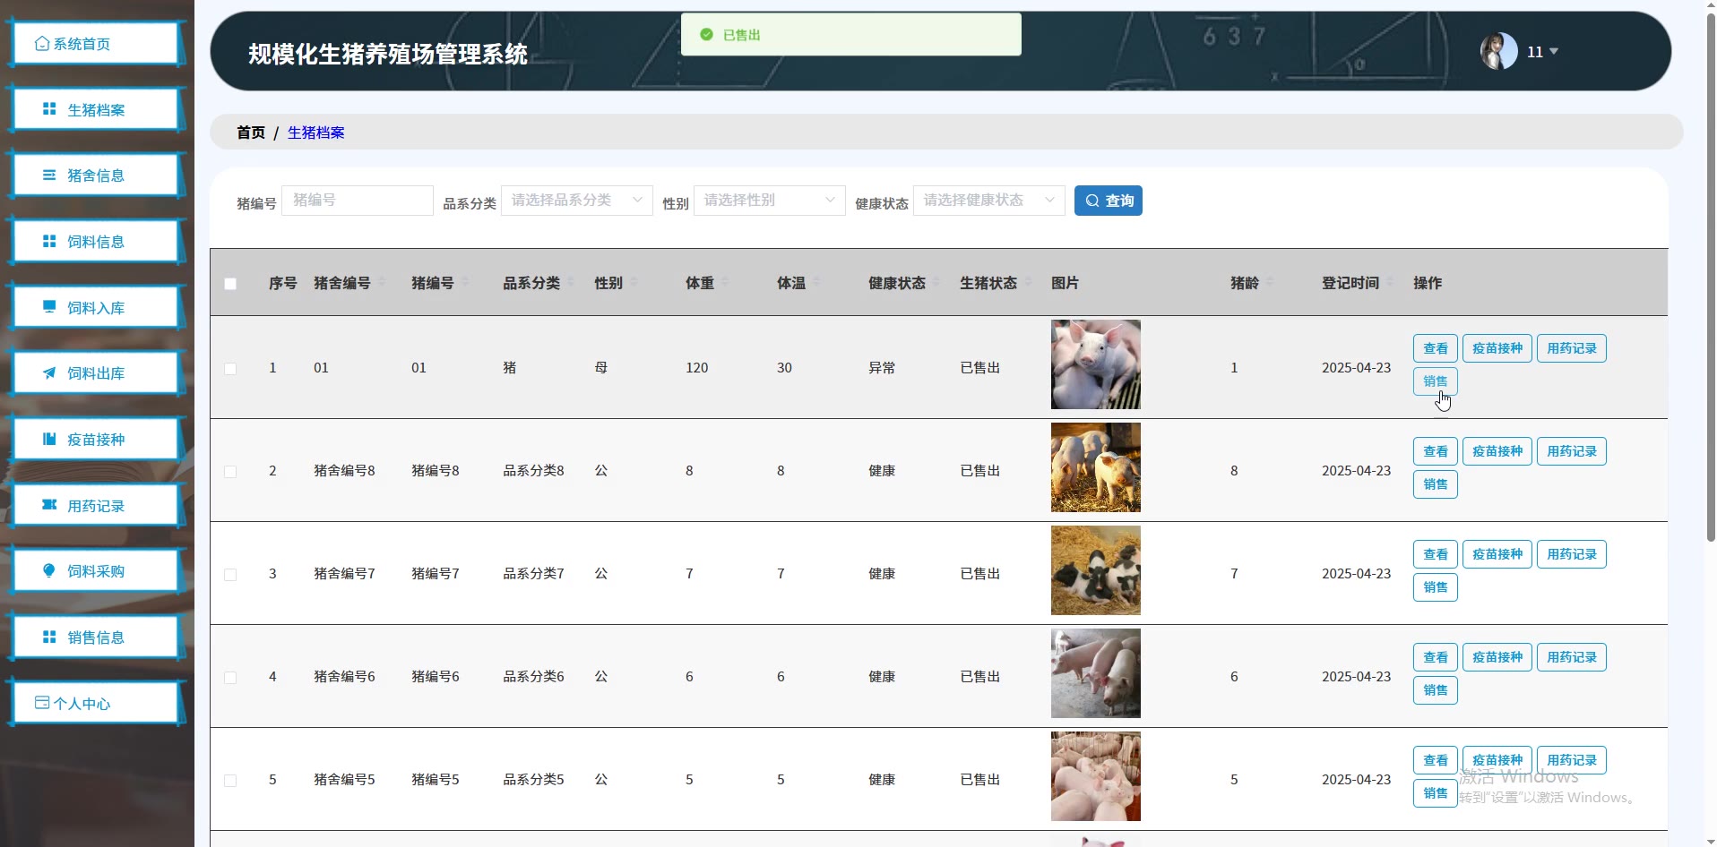Click the list icon for 猪舍信息

coord(49,175)
